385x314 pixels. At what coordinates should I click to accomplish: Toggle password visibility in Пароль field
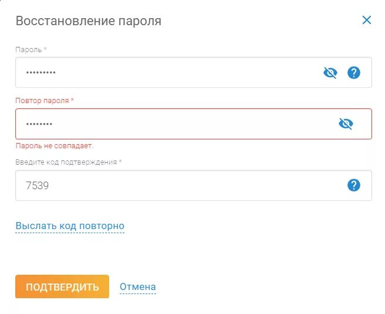(x=330, y=73)
